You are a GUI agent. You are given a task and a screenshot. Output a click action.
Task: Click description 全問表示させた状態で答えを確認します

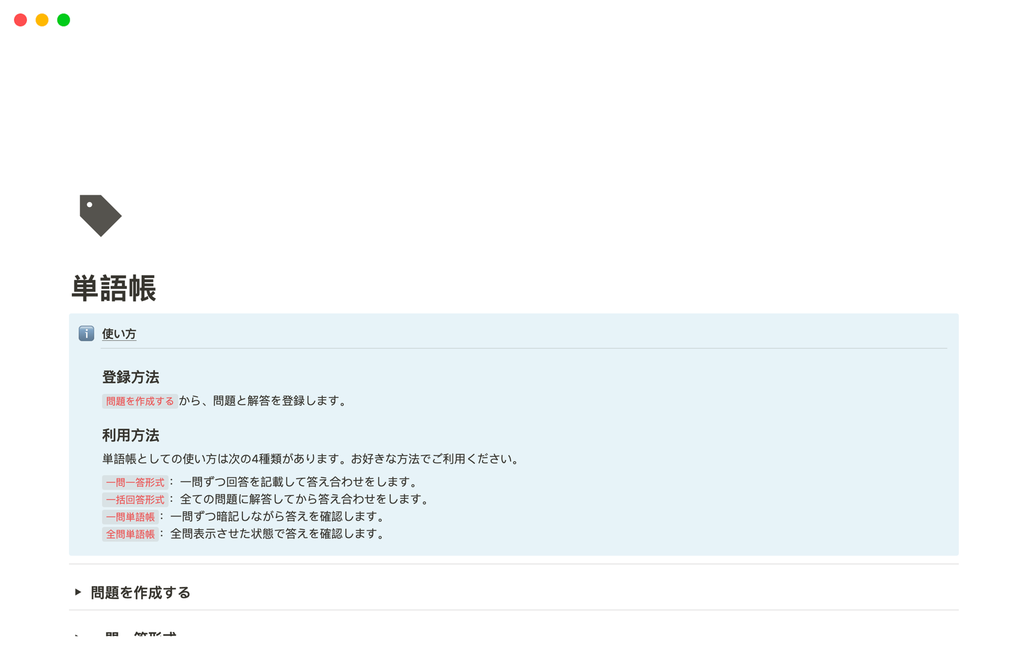278,534
